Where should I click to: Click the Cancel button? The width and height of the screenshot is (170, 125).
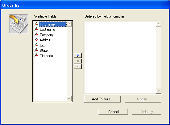coord(113,112)
